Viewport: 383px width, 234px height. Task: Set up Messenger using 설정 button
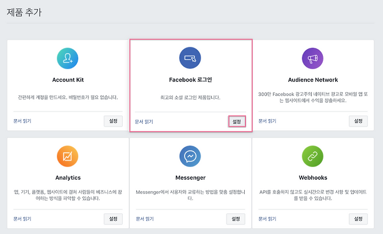pos(236,219)
